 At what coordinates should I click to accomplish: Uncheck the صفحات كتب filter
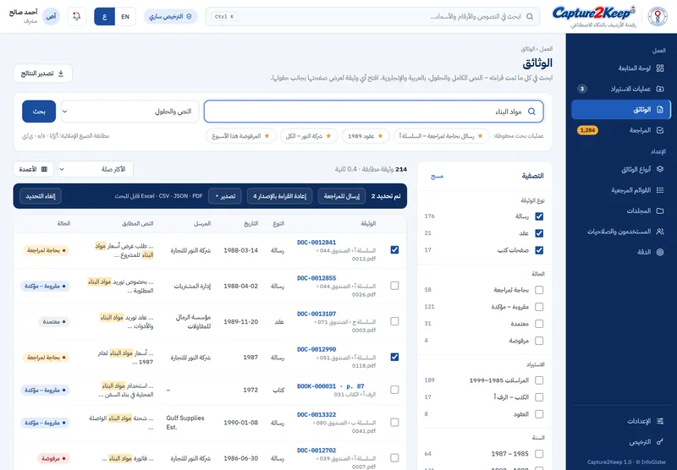point(539,250)
